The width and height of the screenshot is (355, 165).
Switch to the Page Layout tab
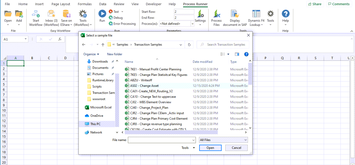point(61,4)
